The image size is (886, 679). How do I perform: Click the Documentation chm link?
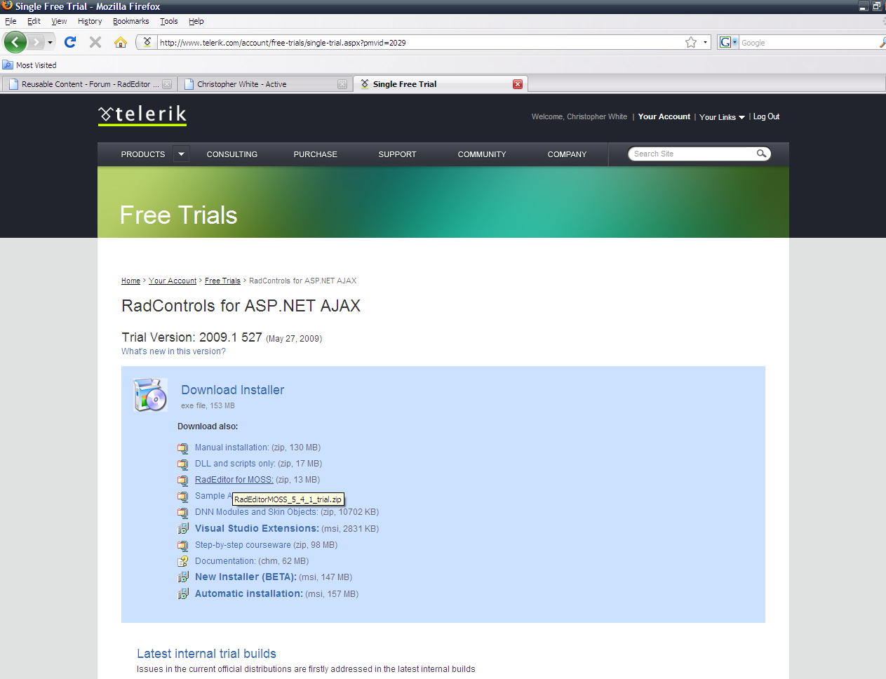[x=225, y=561]
